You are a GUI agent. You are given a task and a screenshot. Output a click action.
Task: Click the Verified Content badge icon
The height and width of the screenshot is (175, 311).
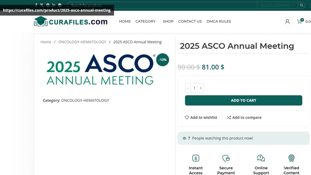[x=291, y=158]
